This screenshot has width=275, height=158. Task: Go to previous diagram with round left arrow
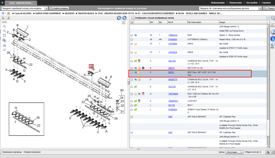(x=119, y=18)
